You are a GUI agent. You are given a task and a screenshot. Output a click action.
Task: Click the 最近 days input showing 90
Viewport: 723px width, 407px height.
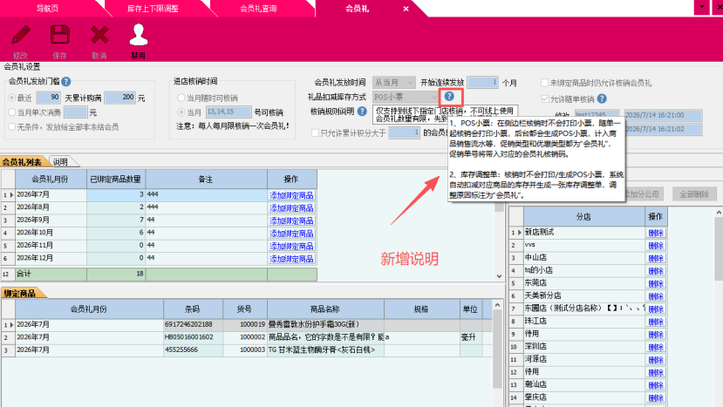point(49,98)
